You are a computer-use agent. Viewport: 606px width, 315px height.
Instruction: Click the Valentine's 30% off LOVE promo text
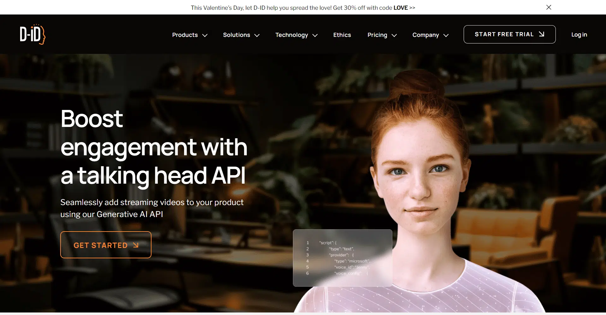pos(303,8)
